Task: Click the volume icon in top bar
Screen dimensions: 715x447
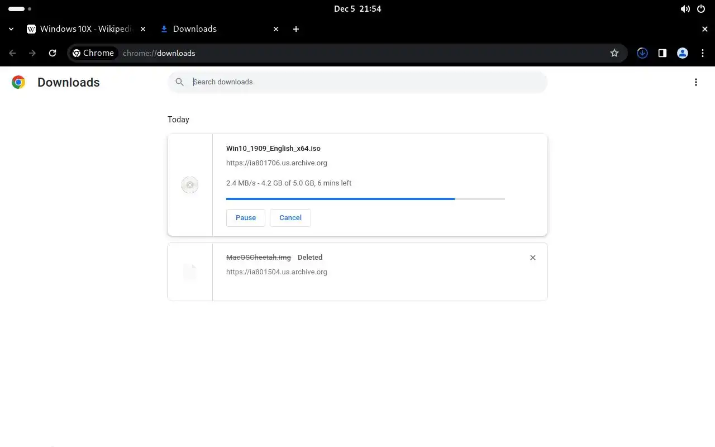Action: point(685,9)
